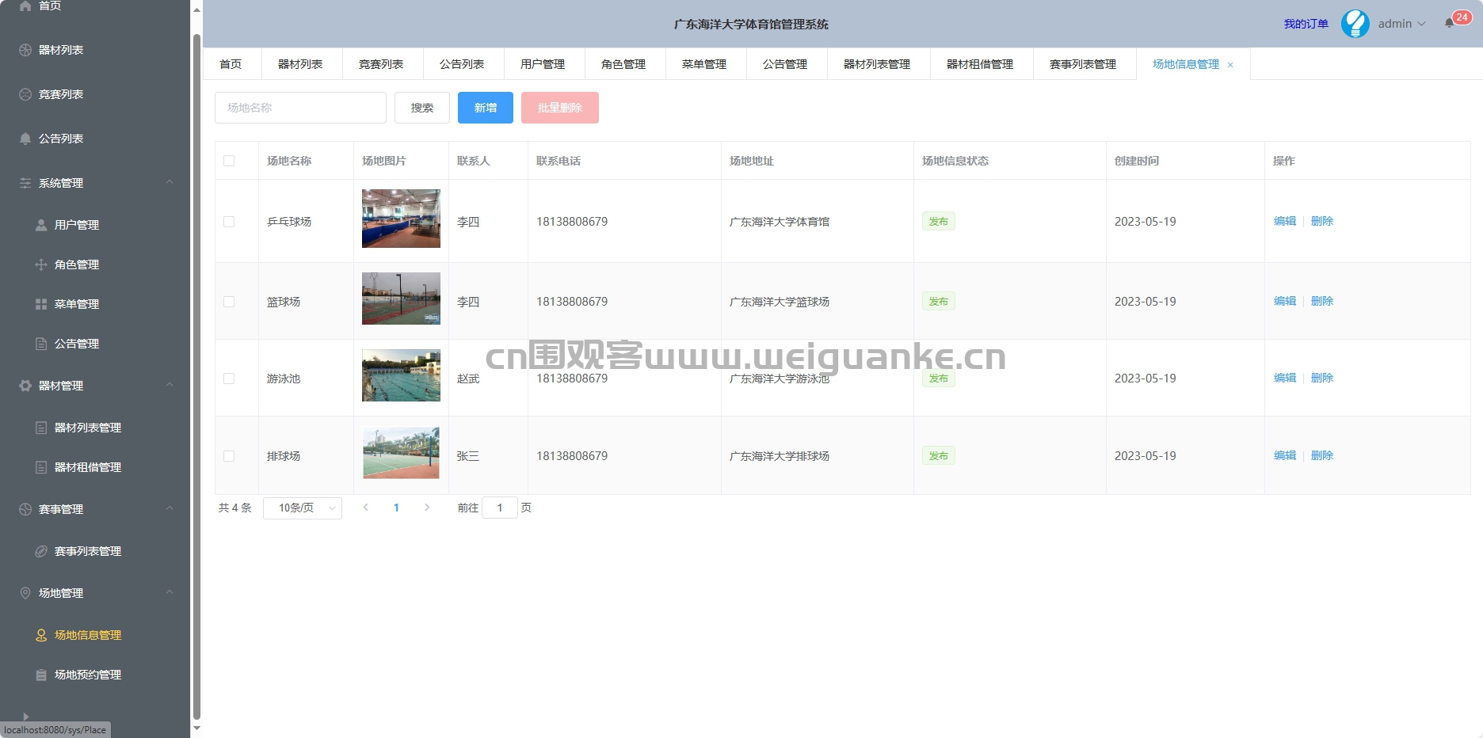Click the 菜单管理 grid icon in sidebar
Image resolution: width=1483 pixels, height=738 pixels.
coord(41,304)
